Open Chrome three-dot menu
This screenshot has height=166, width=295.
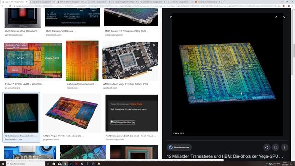pyautogui.click(x=293, y=6)
